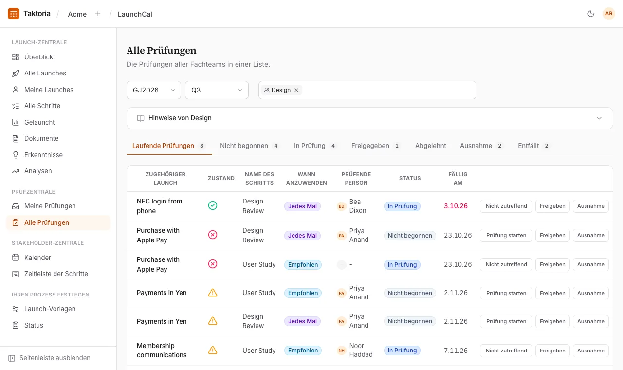Switch to the In Prüfung tab
Screen dimensions: 623x370
coord(316,146)
